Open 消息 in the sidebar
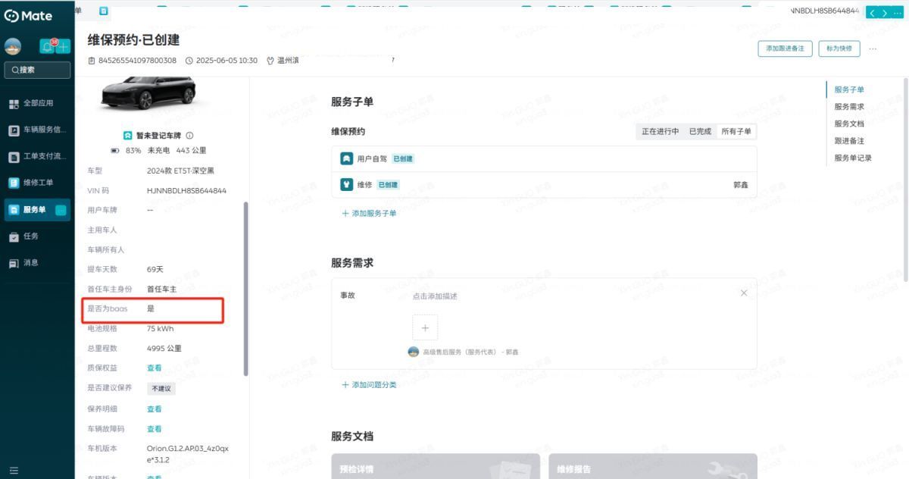This screenshot has height=479, width=909. tap(30, 263)
